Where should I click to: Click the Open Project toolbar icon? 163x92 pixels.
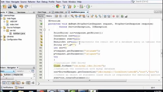coord(10,6)
